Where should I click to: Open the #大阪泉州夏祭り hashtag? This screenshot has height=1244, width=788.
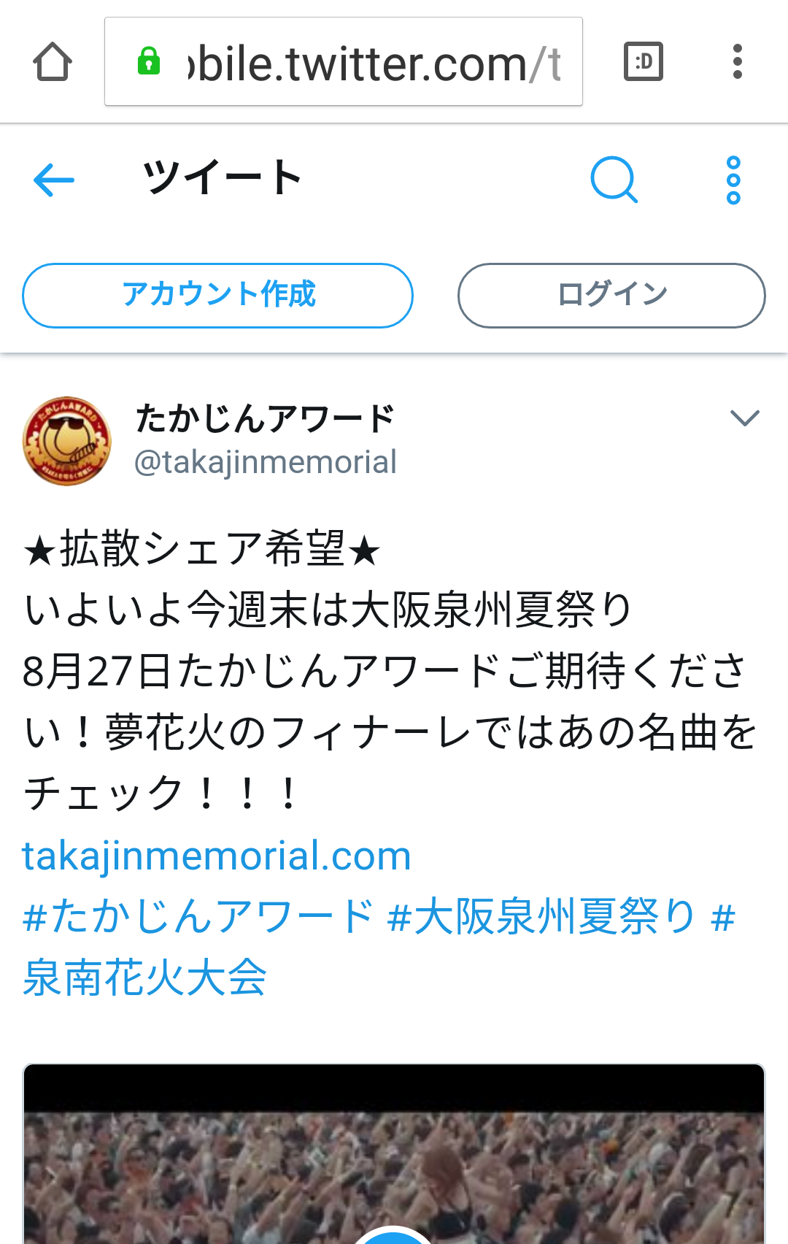click(x=541, y=916)
